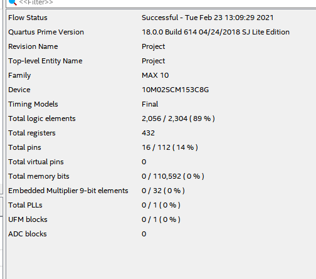Select Embedded Multiplier 9-bit elements row

tap(161, 191)
